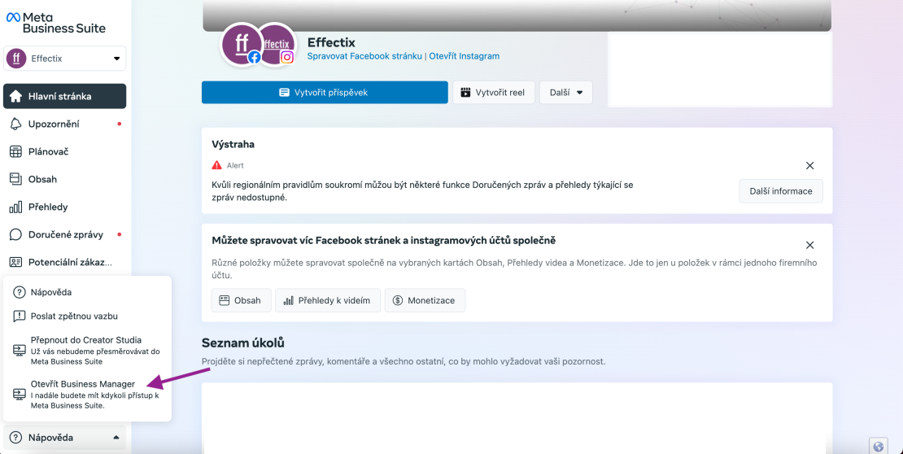Dismiss the Výstraha alert card
Image resolution: width=903 pixels, height=454 pixels.
[x=809, y=165]
